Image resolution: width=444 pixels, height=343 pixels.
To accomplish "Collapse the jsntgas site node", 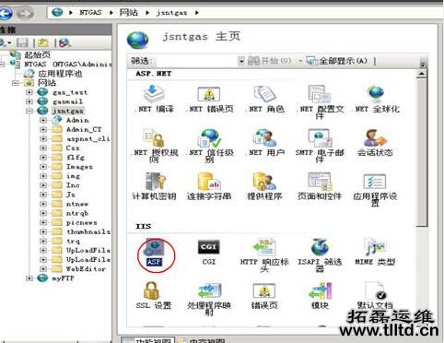I will (x=29, y=111).
